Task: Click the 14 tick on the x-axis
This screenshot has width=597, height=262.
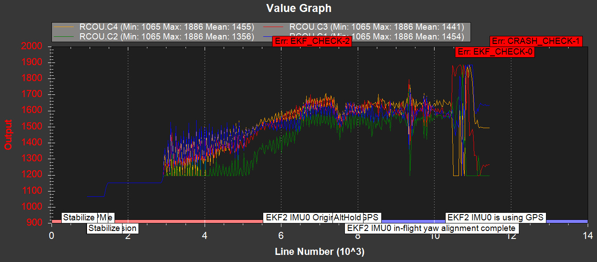Action: click(x=588, y=235)
